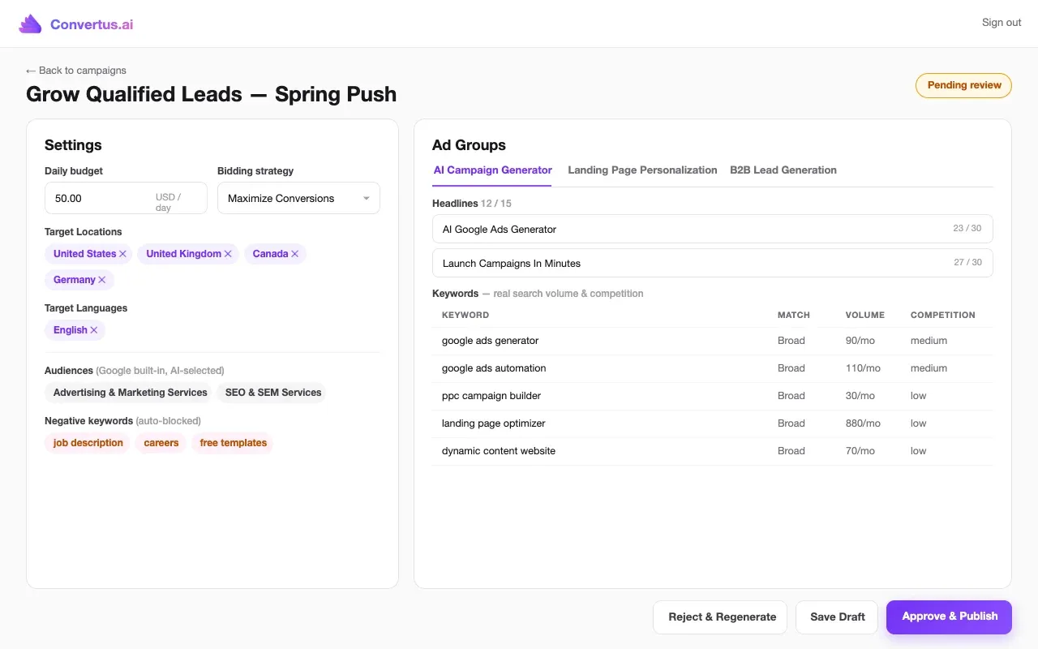Open the Bidding strategy dropdown

[x=298, y=198]
